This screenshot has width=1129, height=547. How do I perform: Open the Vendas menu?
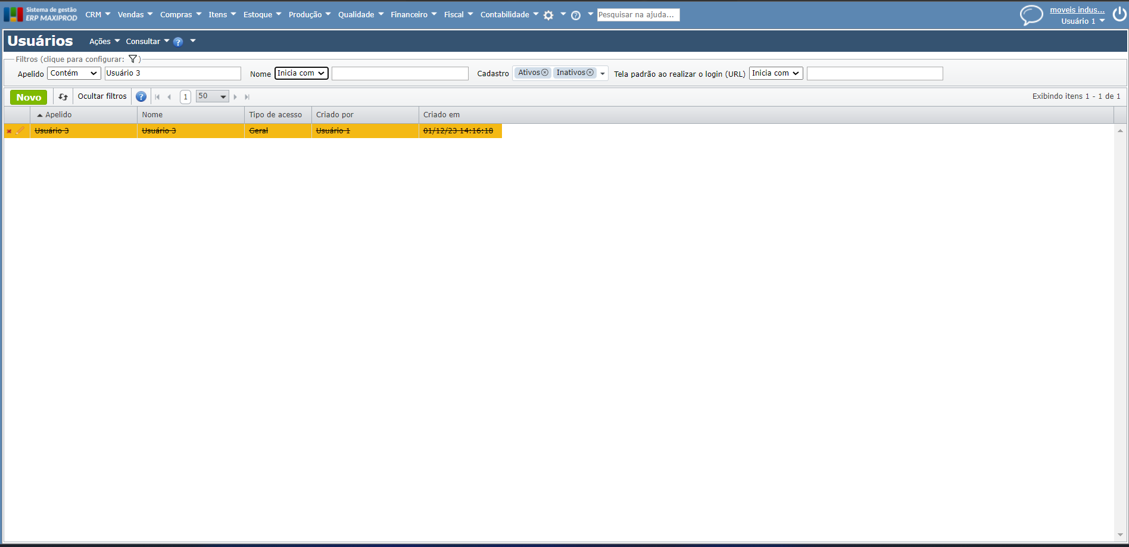135,15
